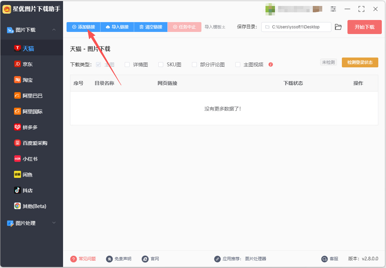Open the settings sliders icon in title bar
Image resolution: width=386 pixels, height=268 pixels.
point(333,9)
